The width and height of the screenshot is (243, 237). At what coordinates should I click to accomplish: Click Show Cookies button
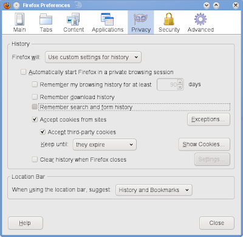tap(204, 145)
